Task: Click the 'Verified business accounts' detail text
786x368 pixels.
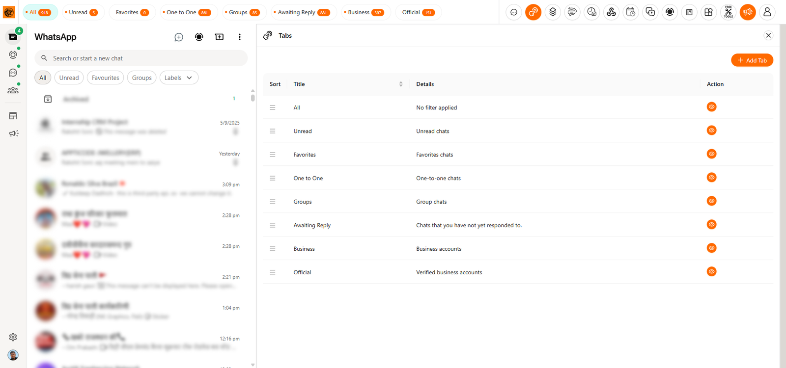Action: point(449,273)
